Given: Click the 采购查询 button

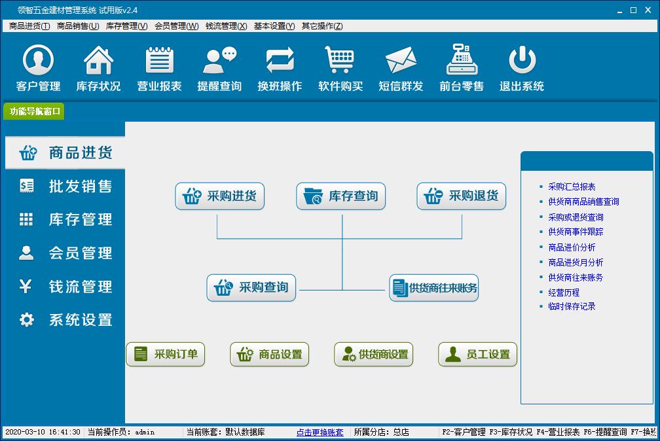Looking at the screenshot, I should 251,288.
